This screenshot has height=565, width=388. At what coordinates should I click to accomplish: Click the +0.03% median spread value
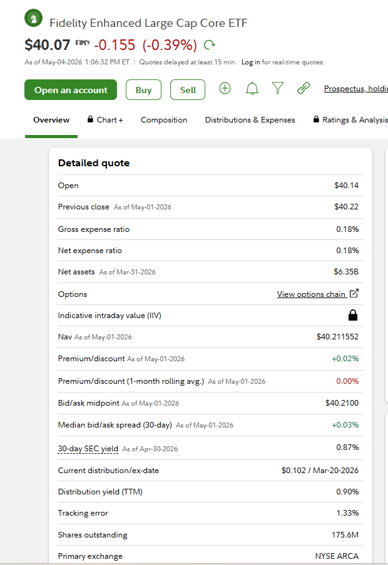(x=345, y=425)
